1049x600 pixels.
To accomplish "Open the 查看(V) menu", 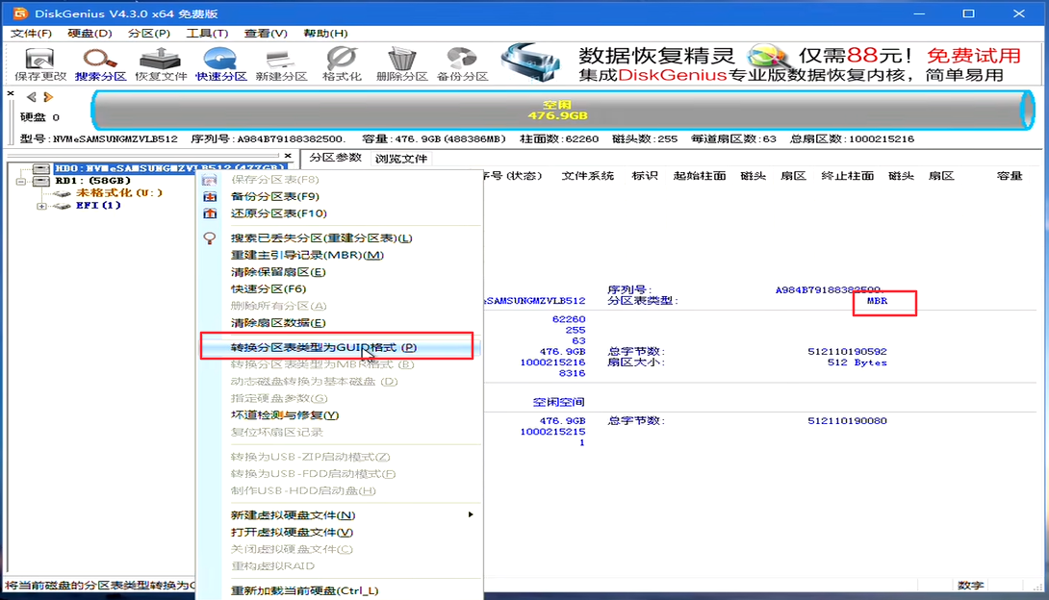I will click(x=266, y=33).
